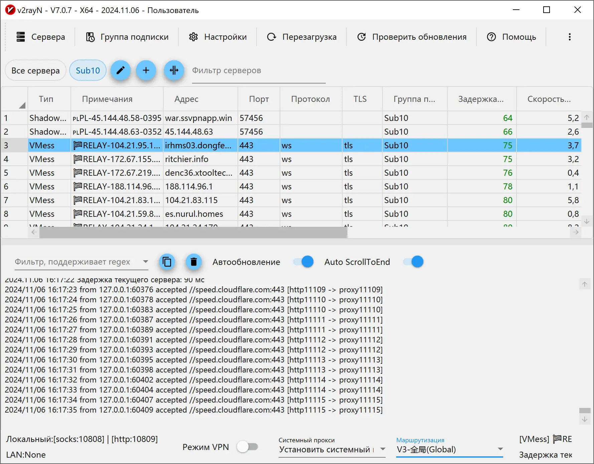594x464 pixels.
Task: Select server row ritchier.info
Action: (291, 159)
